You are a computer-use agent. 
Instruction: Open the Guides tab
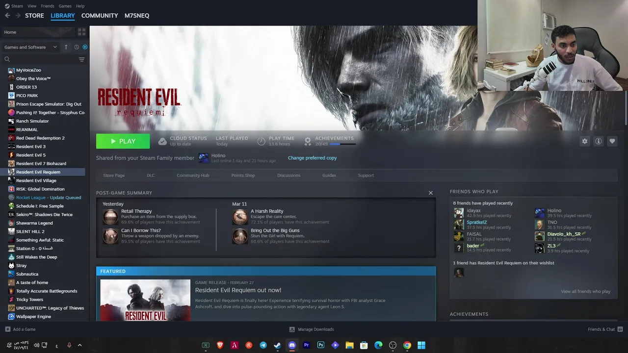[x=329, y=176]
